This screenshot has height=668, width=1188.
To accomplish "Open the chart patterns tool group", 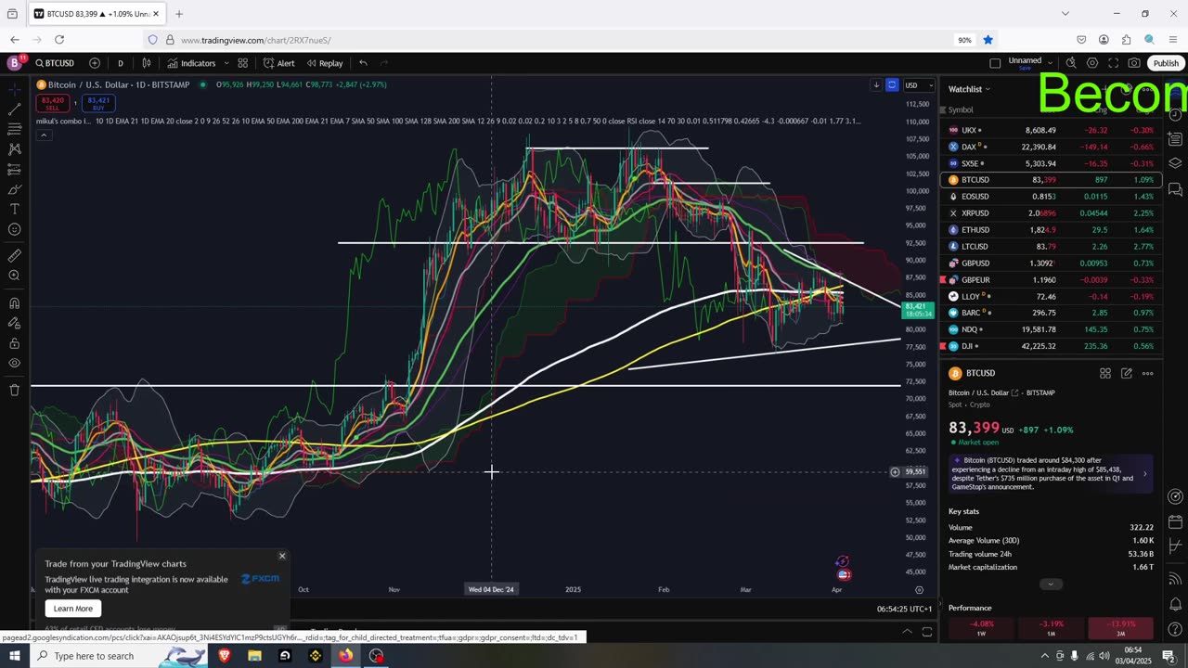I will (14, 149).
